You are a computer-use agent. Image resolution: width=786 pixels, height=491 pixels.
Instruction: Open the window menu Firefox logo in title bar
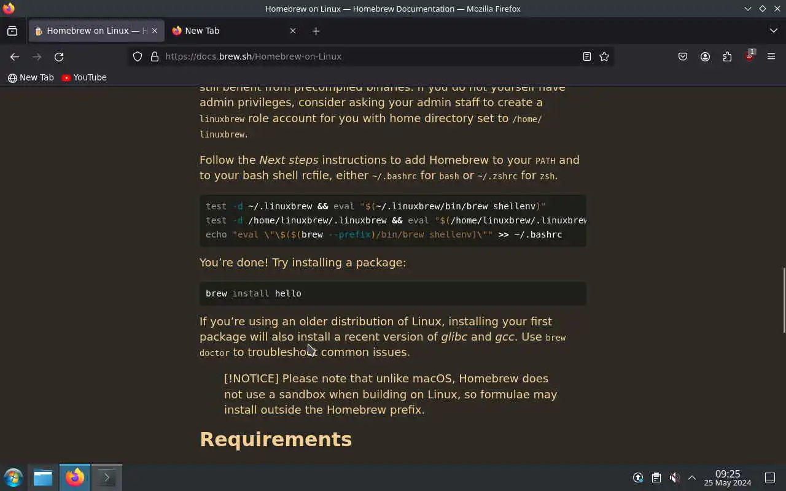pos(9,9)
